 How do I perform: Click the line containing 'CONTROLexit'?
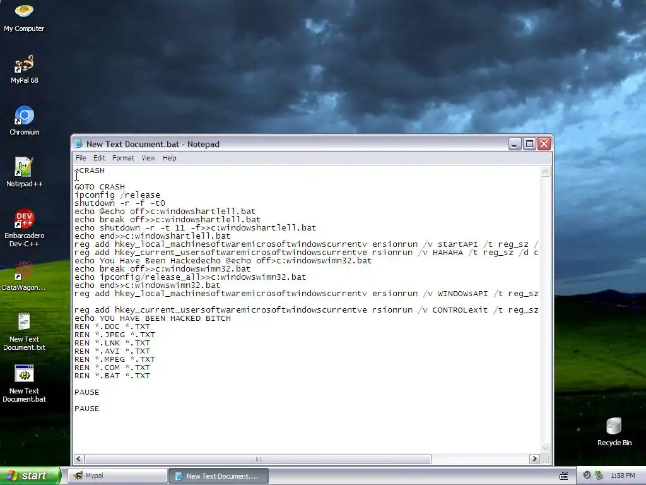(x=307, y=310)
